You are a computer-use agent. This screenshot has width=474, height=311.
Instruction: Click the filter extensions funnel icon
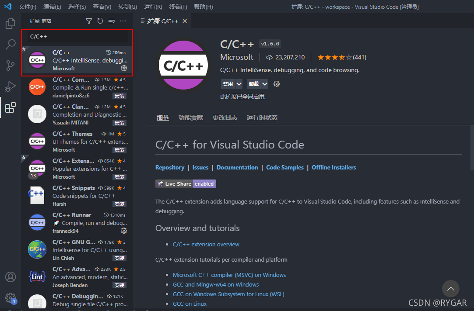(88, 21)
